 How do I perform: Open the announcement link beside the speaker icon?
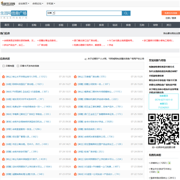pyautogui.click(x=116, y=58)
